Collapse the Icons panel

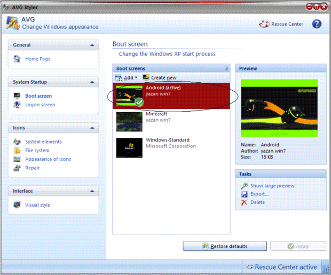[x=92, y=128]
